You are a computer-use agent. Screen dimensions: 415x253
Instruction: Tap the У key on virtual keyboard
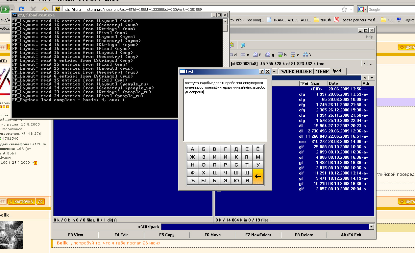[258, 165]
